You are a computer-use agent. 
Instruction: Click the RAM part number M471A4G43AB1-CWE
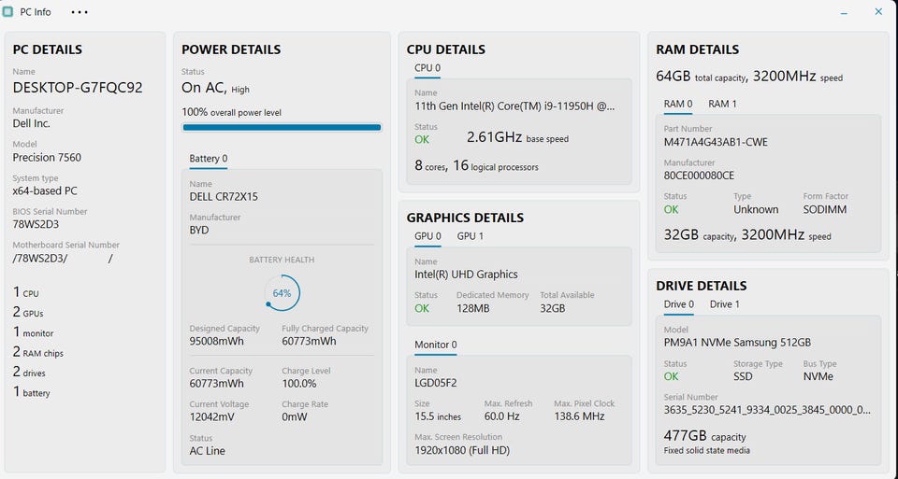pos(716,142)
